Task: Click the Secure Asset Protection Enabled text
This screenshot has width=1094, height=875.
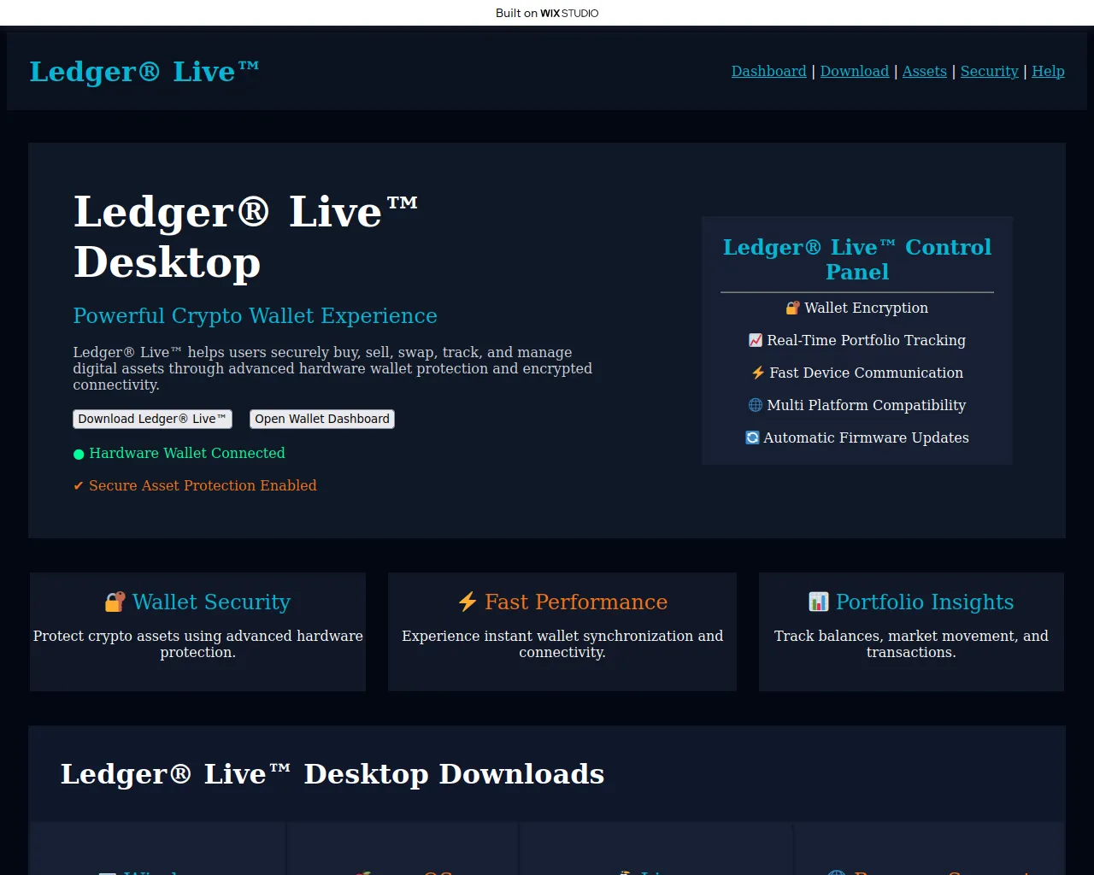Action: [x=203, y=485]
